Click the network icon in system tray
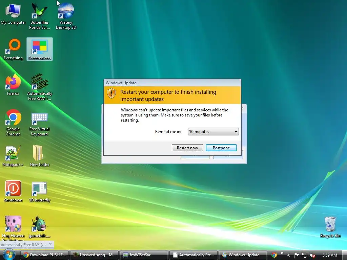 [x=305, y=255]
